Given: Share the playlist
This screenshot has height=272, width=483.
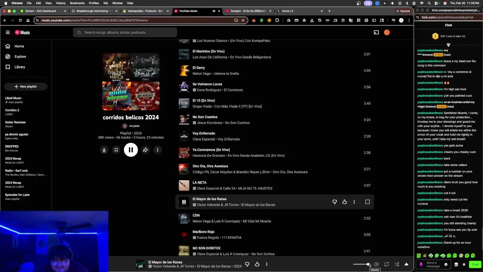Looking at the screenshot, I should point(145,150).
